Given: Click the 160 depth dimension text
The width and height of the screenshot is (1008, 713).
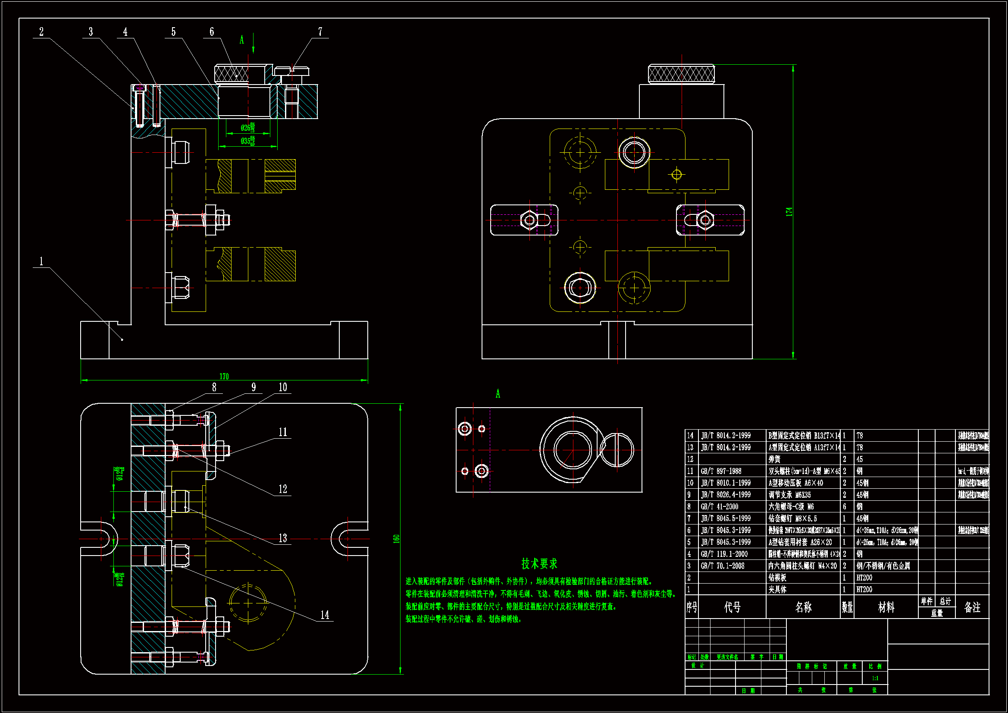Looking at the screenshot, I should click(396, 539).
